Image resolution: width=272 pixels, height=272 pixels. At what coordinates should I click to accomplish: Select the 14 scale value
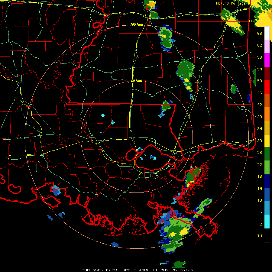260,188
